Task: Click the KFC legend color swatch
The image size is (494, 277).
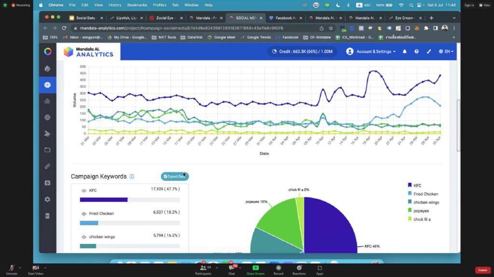Action: tap(410, 185)
